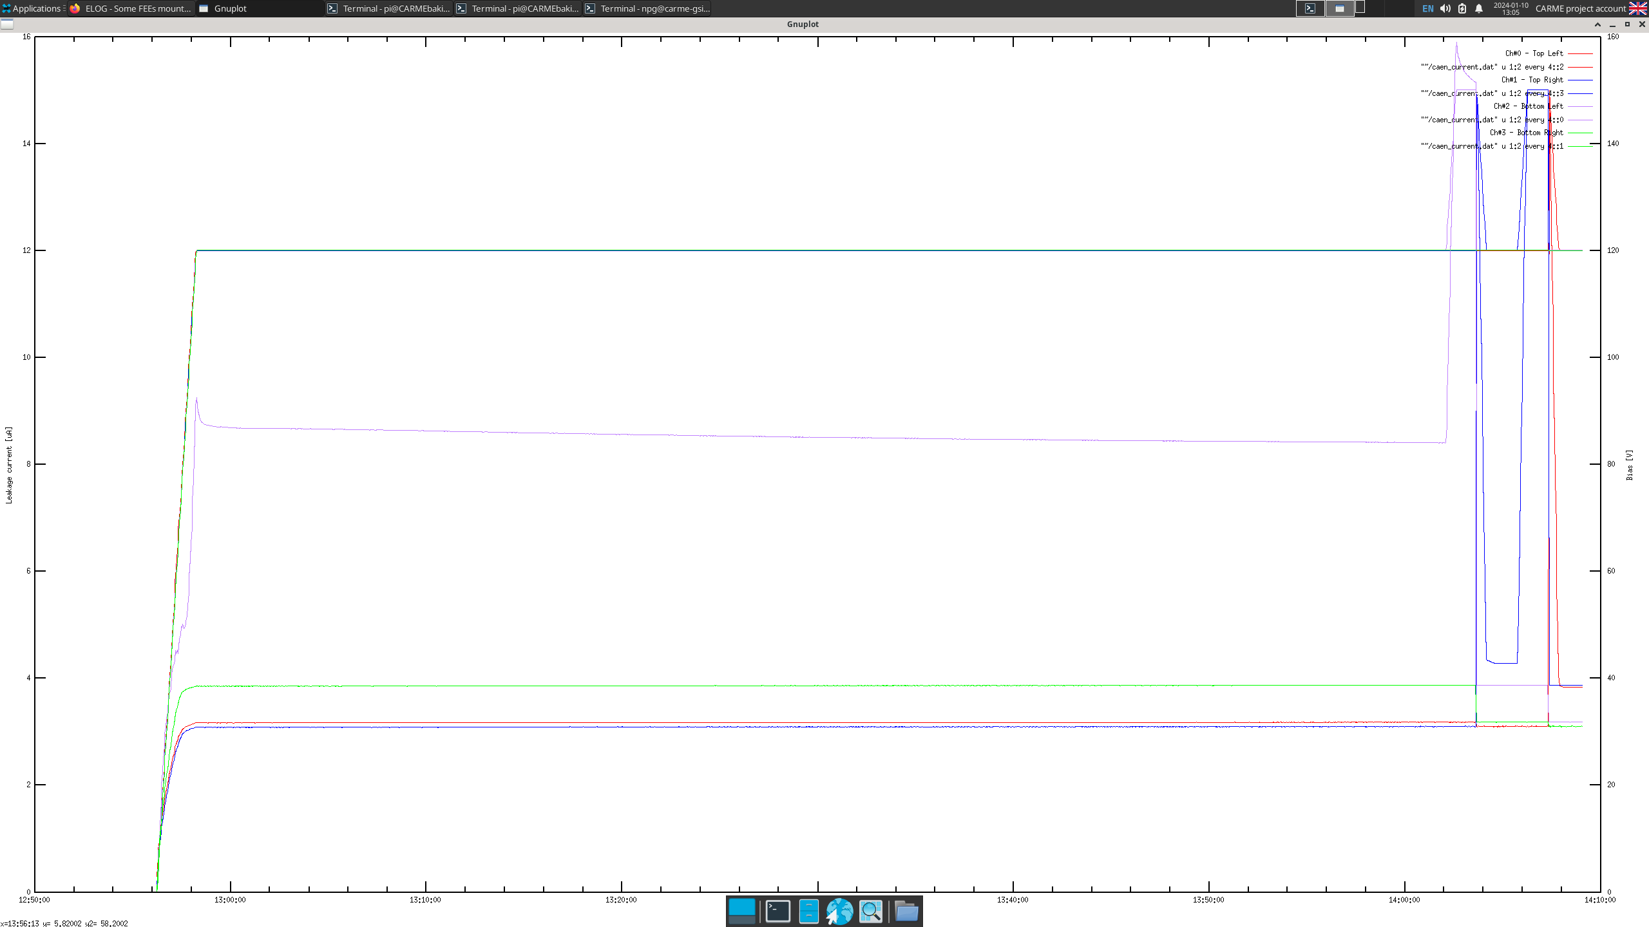Toggle Ch#0 - Top Left legend entry
The width and height of the screenshot is (1649, 927).
[1534, 53]
